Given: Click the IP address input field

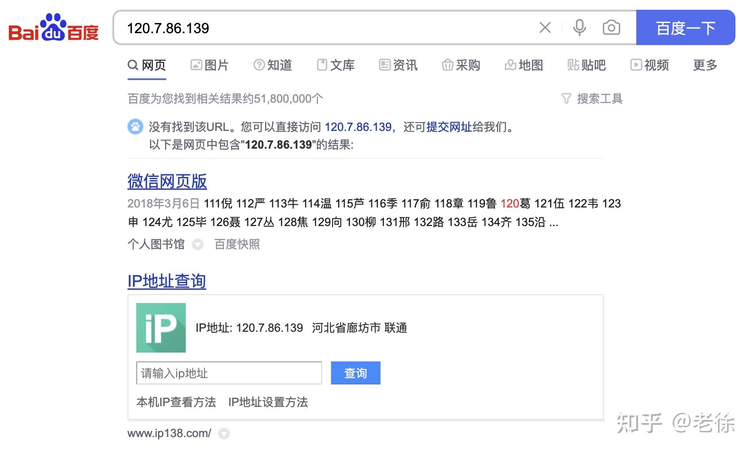Looking at the screenshot, I should [x=229, y=373].
